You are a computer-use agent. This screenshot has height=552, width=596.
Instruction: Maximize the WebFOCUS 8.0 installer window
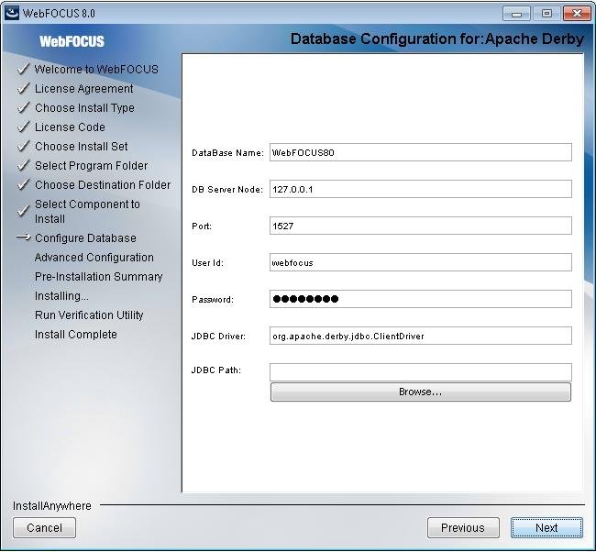pos(546,14)
